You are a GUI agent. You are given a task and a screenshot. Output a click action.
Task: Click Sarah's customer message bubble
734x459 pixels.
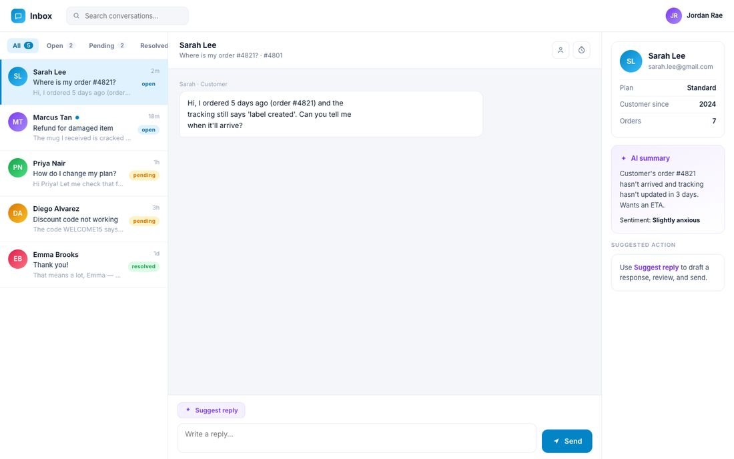[x=331, y=114]
